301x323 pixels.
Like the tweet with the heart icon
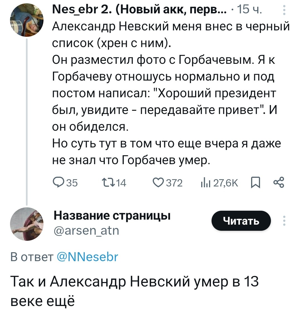point(159,183)
